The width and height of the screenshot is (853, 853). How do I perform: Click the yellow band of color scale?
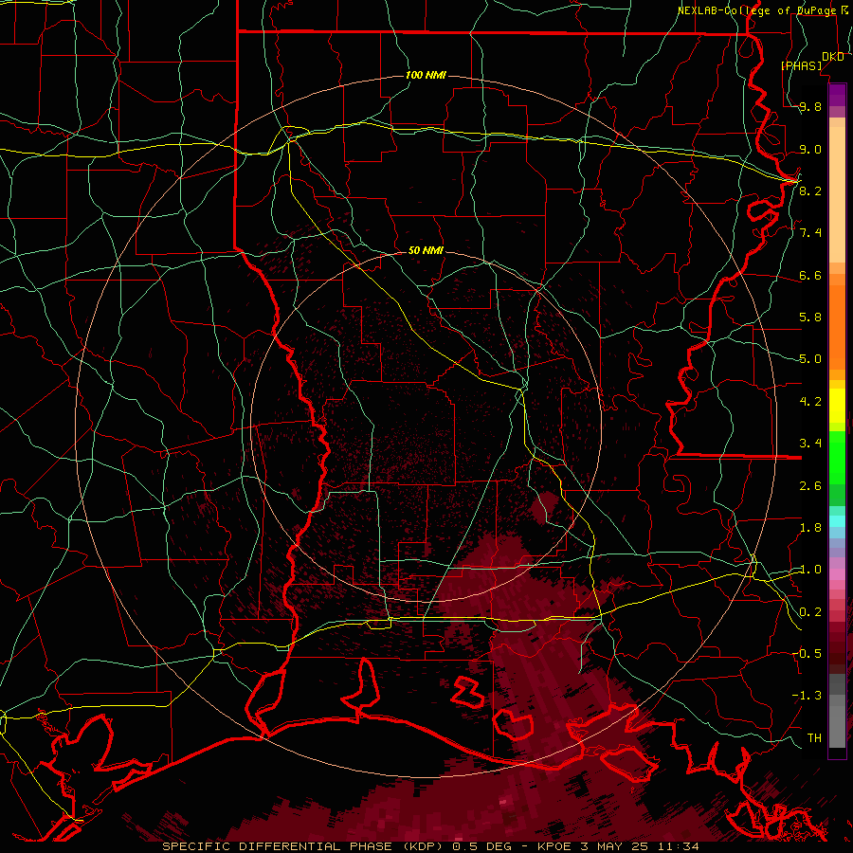click(837, 405)
